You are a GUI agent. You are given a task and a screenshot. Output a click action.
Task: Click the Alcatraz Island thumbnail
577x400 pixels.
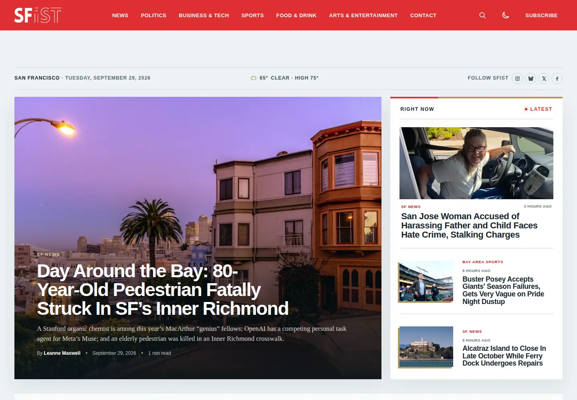[426, 347]
